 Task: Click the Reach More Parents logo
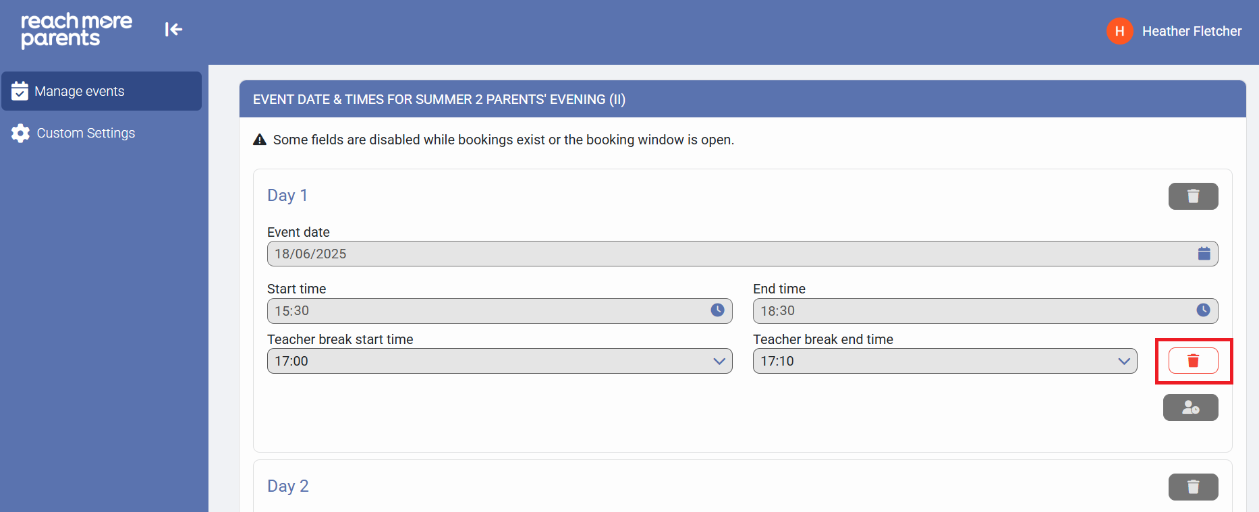[76, 30]
